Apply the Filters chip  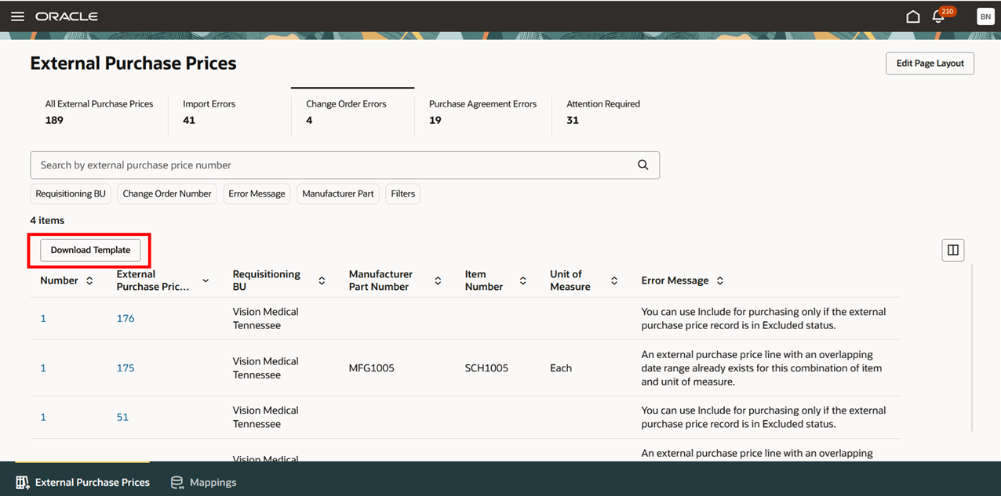(x=402, y=194)
